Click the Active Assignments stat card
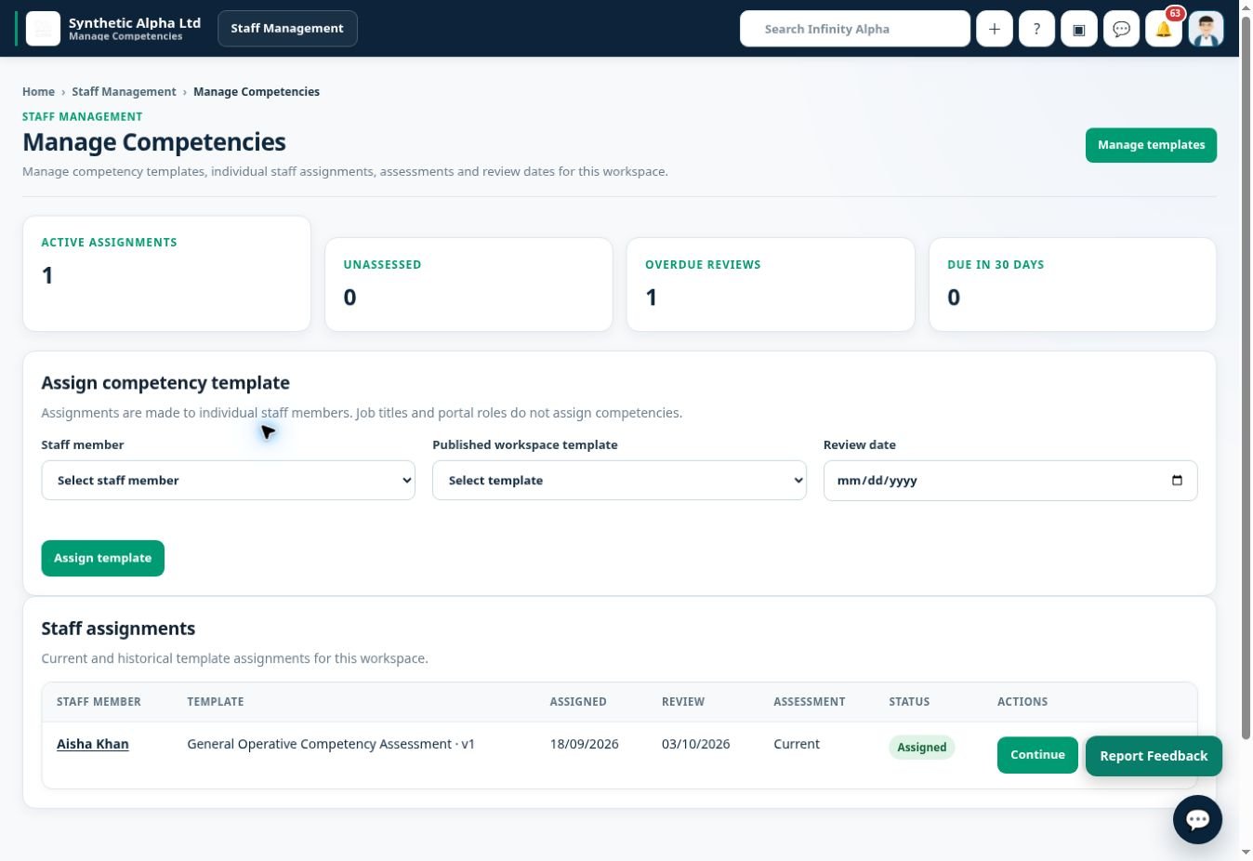Screen dimensions: 1253x861 (166, 273)
